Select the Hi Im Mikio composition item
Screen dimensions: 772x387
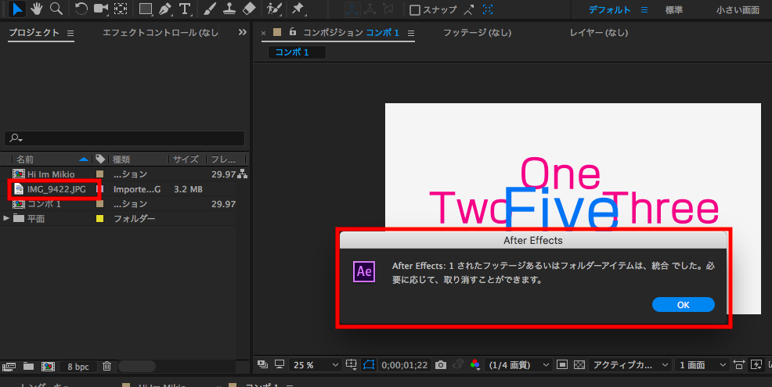[51, 174]
